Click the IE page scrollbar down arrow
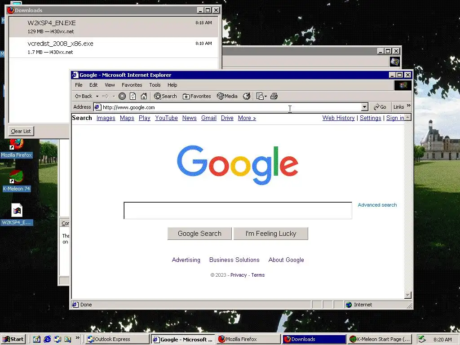This screenshot has width=460, height=345. 408,295
